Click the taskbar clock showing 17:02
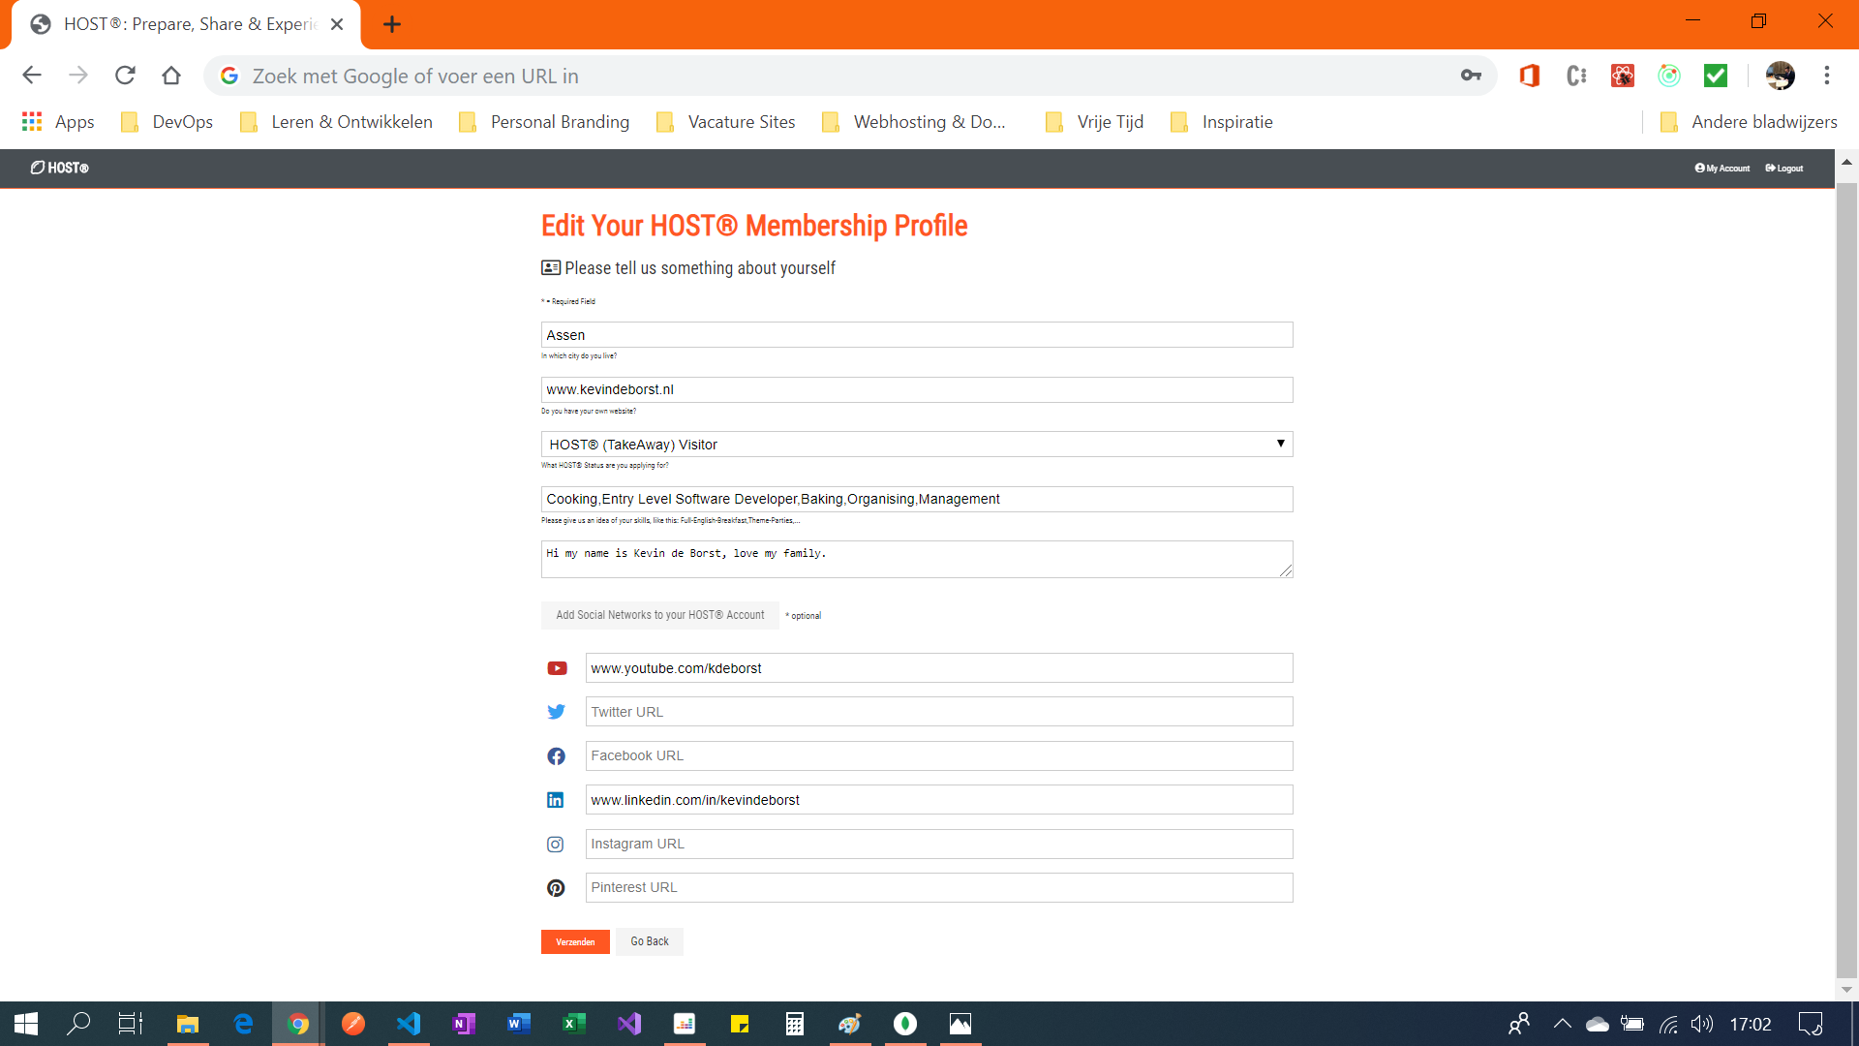This screenshot has width=1859, height=1046. (x=1751, y=1024)
